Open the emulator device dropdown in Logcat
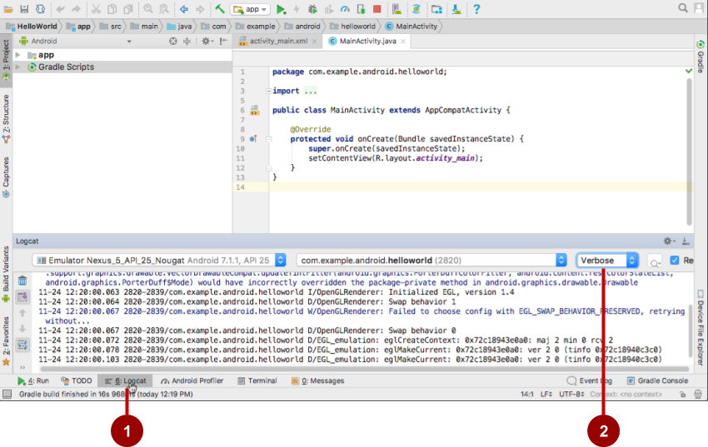This screenshot has width=708, height=447. [x=159, y=261]
